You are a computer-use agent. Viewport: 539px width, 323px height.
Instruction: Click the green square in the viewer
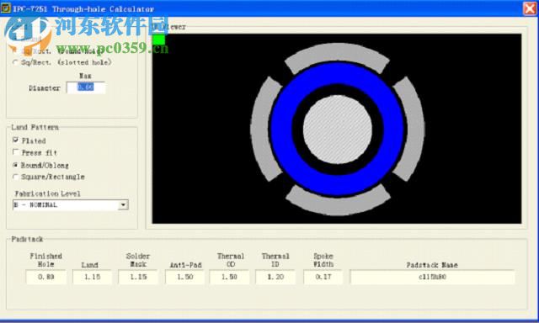158,40
